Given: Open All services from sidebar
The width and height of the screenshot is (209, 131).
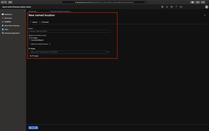Looking at the screenshot, I should [x=8, y=18].
